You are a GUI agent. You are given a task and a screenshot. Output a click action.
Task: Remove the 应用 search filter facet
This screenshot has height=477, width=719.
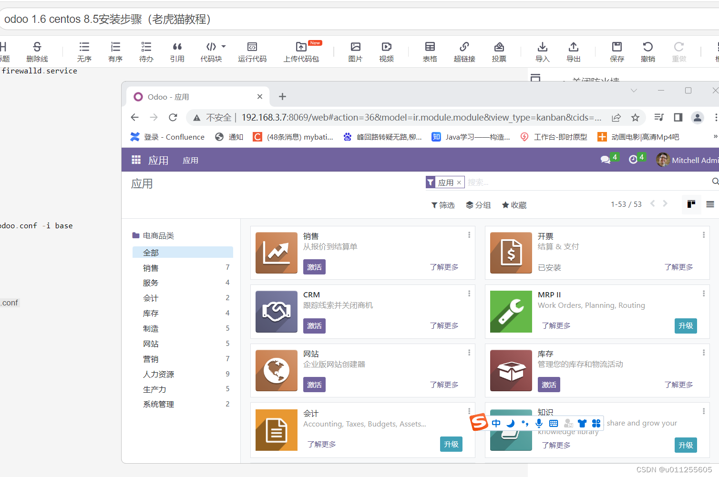pyautogui.click(x=459, y=183)
